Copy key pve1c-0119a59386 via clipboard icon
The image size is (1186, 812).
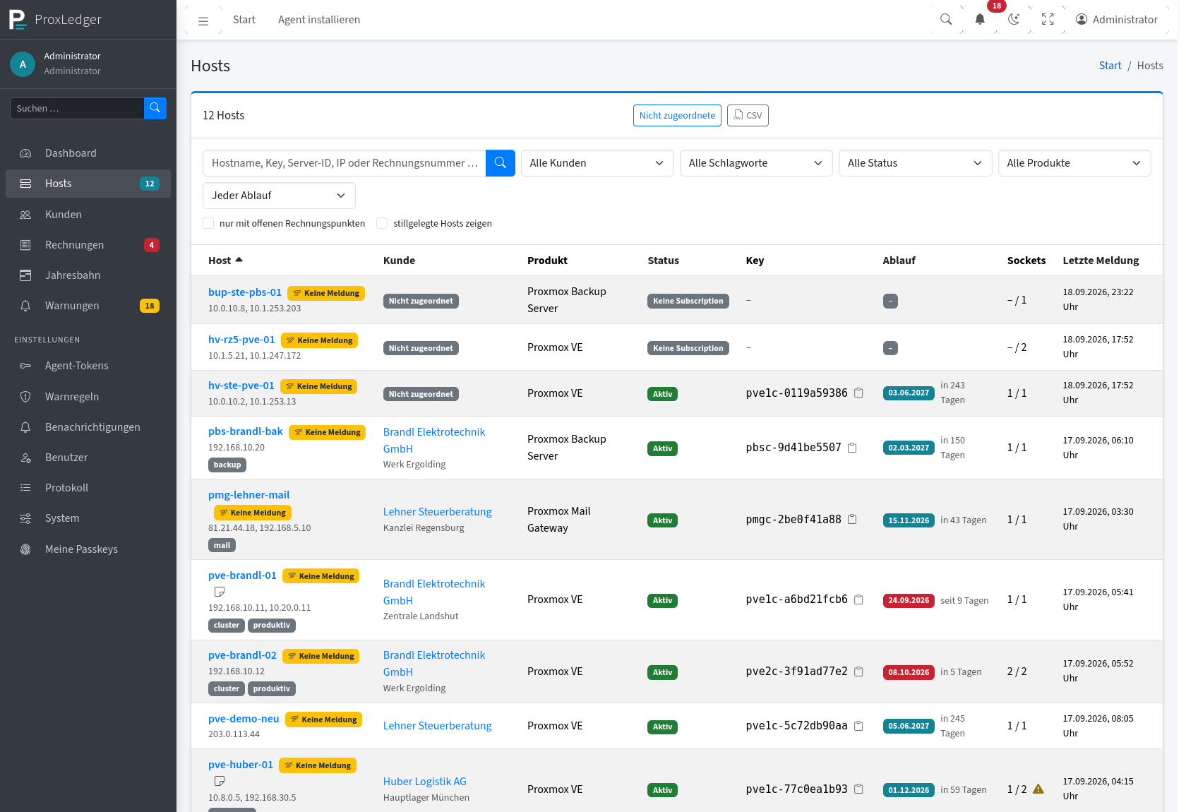(858, 393)
